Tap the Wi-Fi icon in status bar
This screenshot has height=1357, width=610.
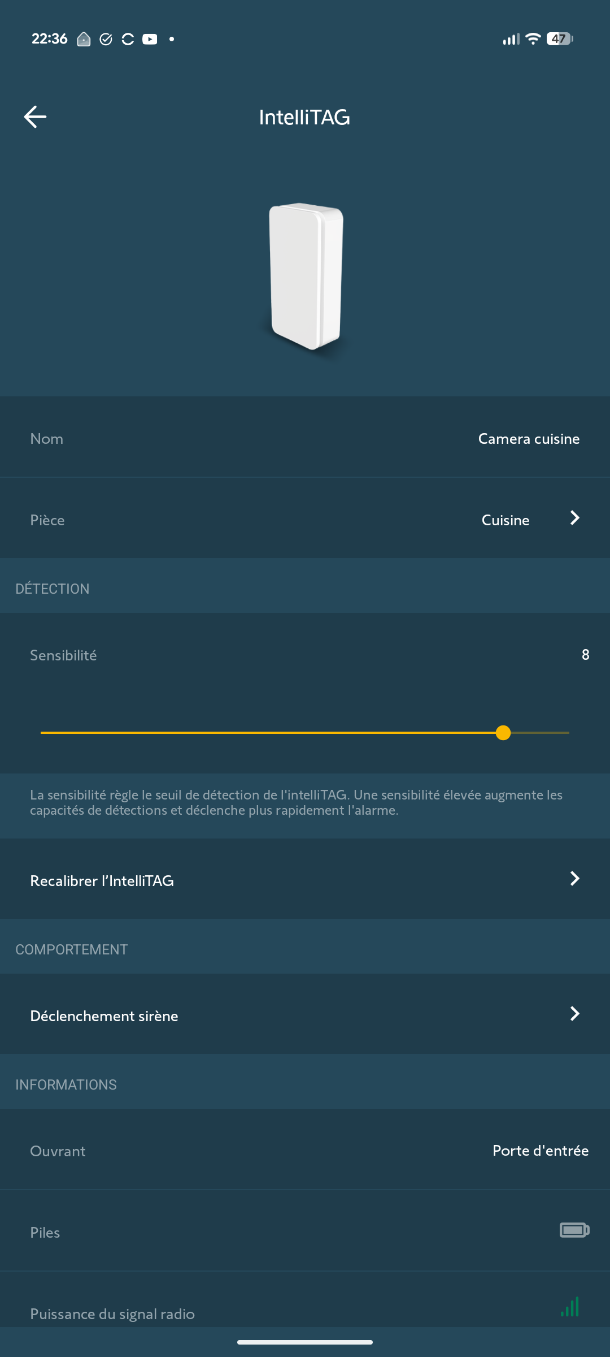click(x=533, y=38)
